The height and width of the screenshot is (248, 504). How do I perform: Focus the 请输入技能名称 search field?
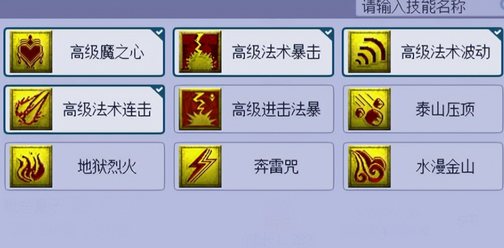pos(430,8)
